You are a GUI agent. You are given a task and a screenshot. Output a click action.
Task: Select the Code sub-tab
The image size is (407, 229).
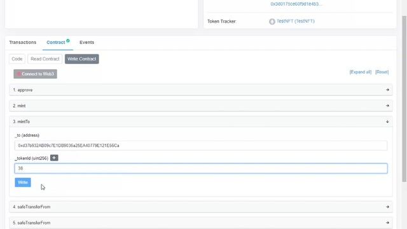pyautogui.click(x=17, y=59)
